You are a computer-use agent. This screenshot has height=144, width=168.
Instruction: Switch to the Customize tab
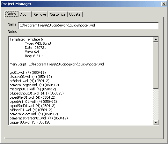[x=58, y=14]
